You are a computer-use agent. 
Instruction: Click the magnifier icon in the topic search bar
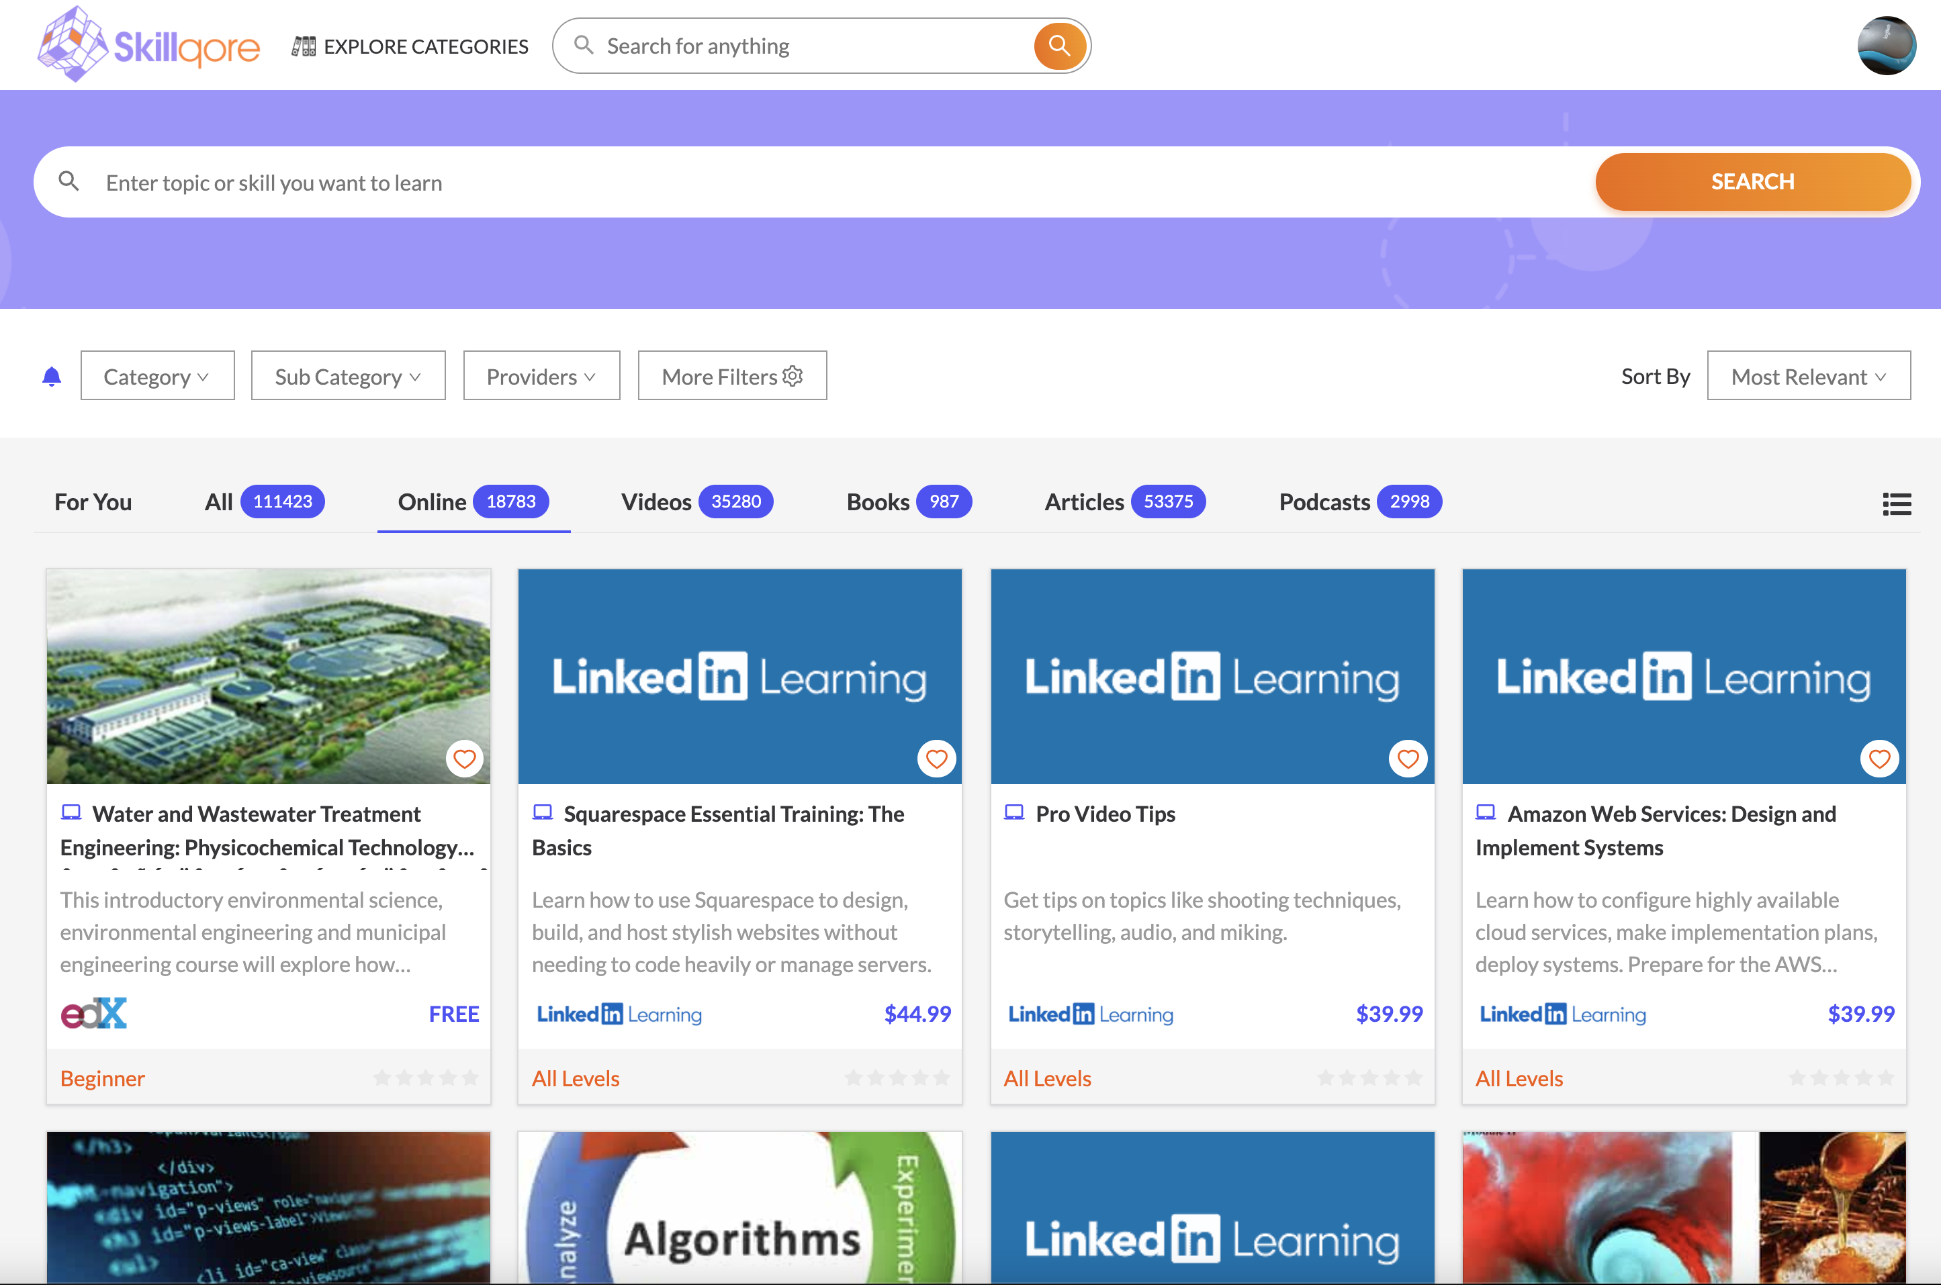point(69,181)
